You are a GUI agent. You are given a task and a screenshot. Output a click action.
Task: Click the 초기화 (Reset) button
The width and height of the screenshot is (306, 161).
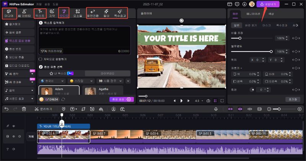click(293, 99)
